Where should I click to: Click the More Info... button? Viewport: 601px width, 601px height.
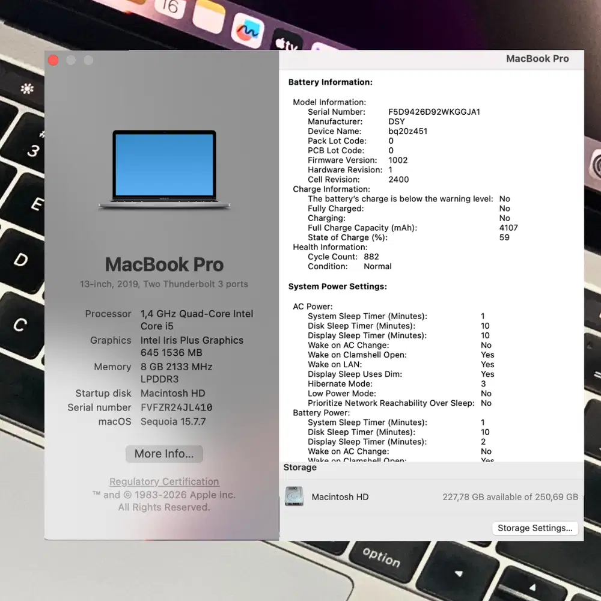coord(164,453)
